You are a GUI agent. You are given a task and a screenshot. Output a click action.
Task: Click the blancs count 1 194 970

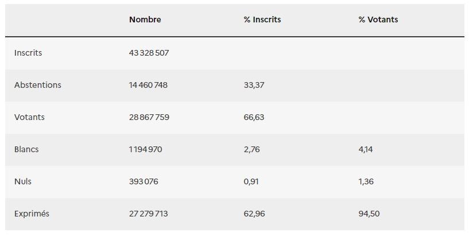(x=146, y=149)
